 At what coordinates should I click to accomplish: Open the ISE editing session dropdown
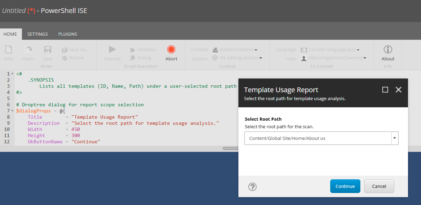pyautogui.click(x=237, y=58)
